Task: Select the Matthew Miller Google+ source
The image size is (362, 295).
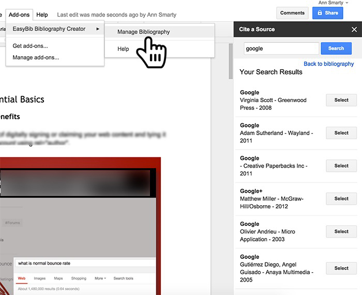Action: (x=341, y=199)
